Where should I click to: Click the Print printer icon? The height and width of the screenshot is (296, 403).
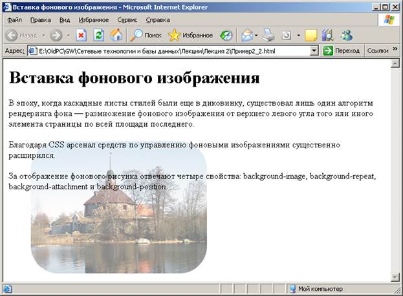click(x=268, y=35)
